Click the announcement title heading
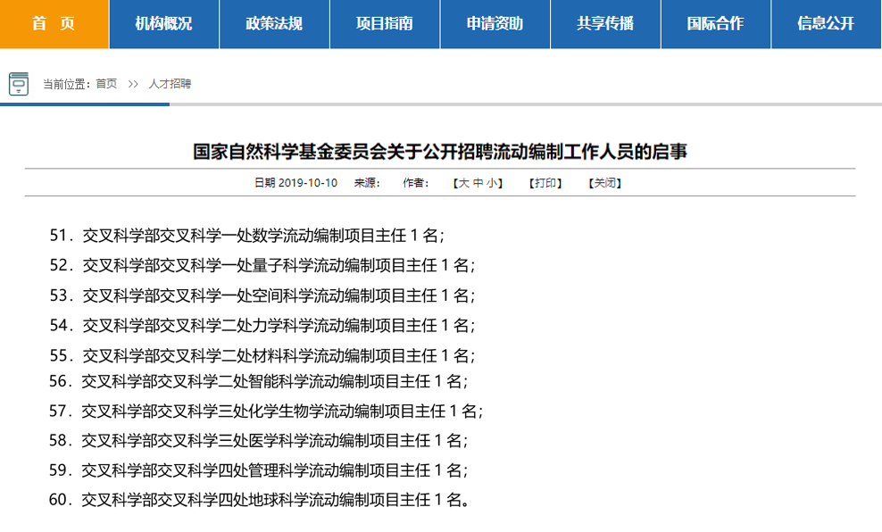The width and height of the screenshot is (882, 532). 440,151
